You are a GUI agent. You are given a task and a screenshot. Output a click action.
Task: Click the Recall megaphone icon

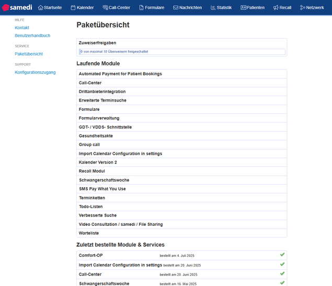(x=276, y=8)
